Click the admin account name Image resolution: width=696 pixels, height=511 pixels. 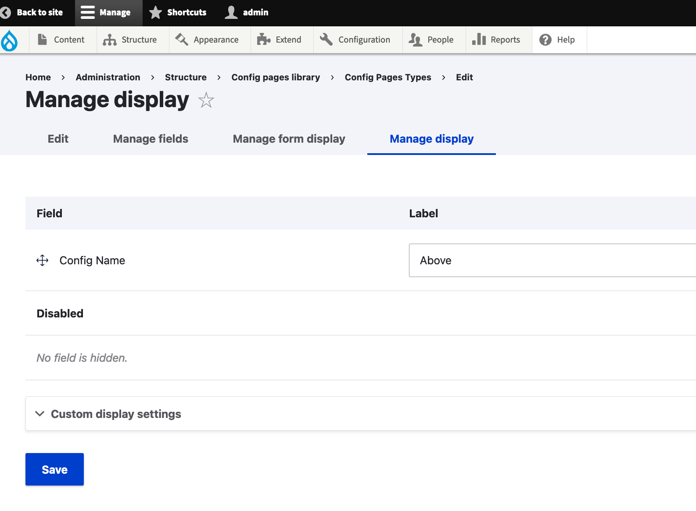tap(255, 12)
